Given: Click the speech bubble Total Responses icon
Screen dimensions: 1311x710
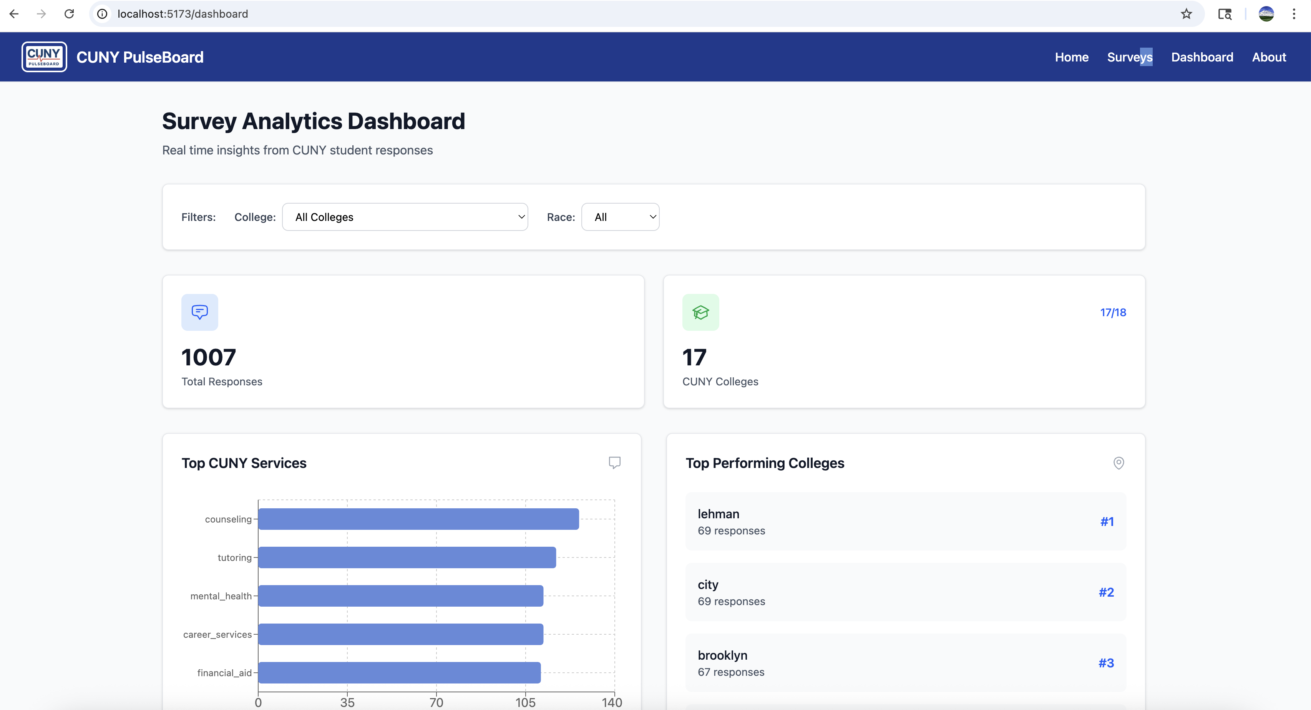Looking at the screenshot, I should (199, 312).
